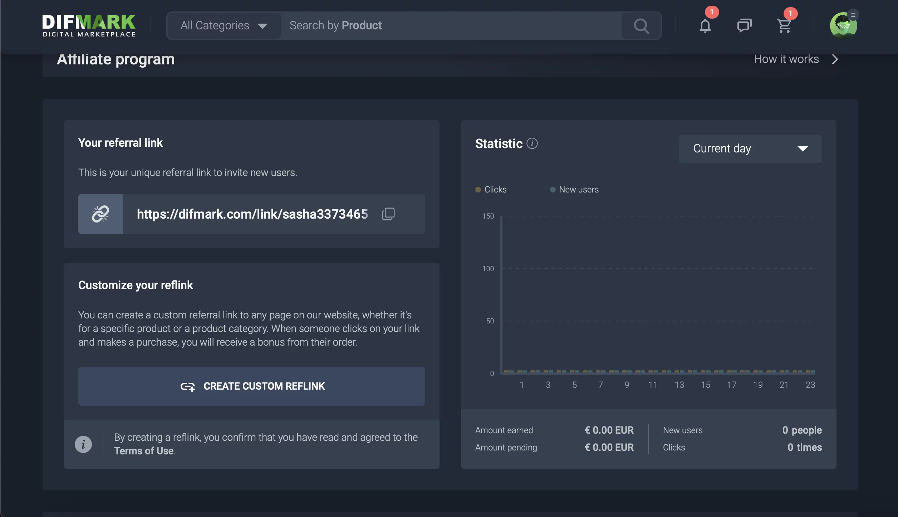Open the notifications bell

click(705, 26)
